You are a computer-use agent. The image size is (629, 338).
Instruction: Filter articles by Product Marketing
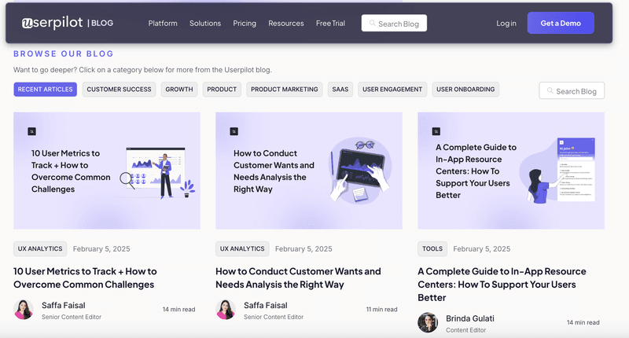[284, 90]
